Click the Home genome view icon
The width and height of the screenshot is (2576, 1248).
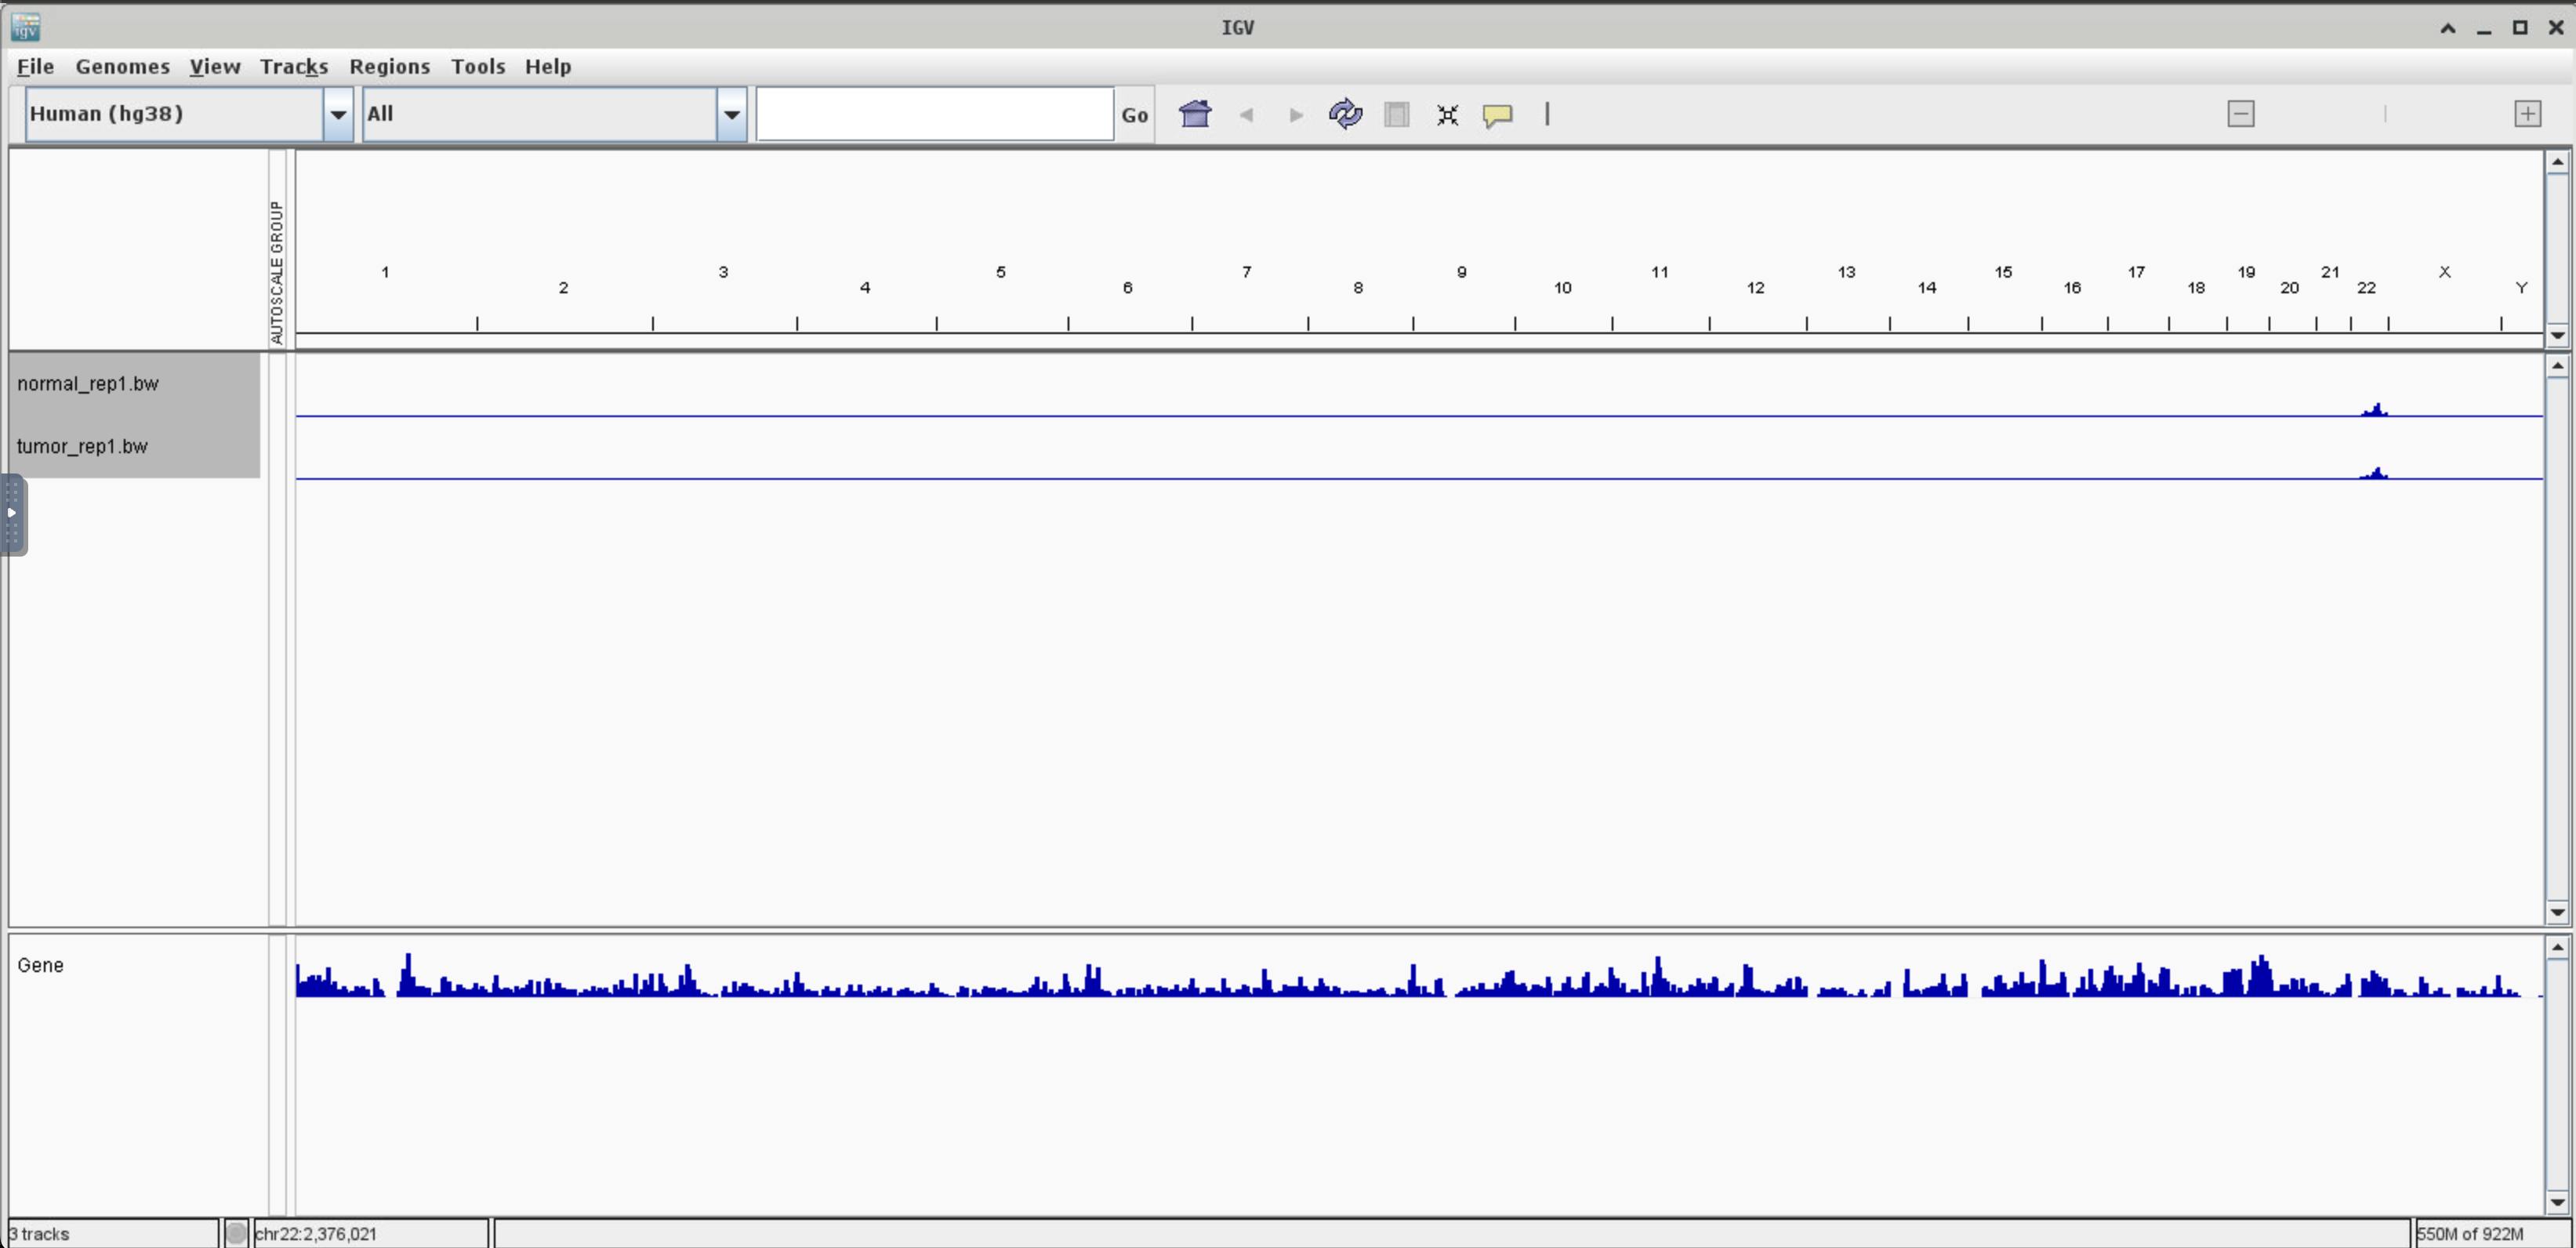coord(1195,114)
